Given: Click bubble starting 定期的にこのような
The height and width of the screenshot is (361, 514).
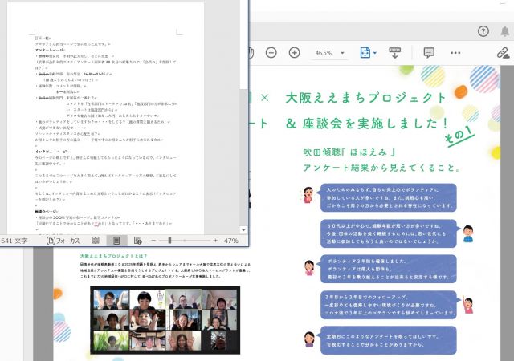Looking at the screenshot, I should click(389, 340).
